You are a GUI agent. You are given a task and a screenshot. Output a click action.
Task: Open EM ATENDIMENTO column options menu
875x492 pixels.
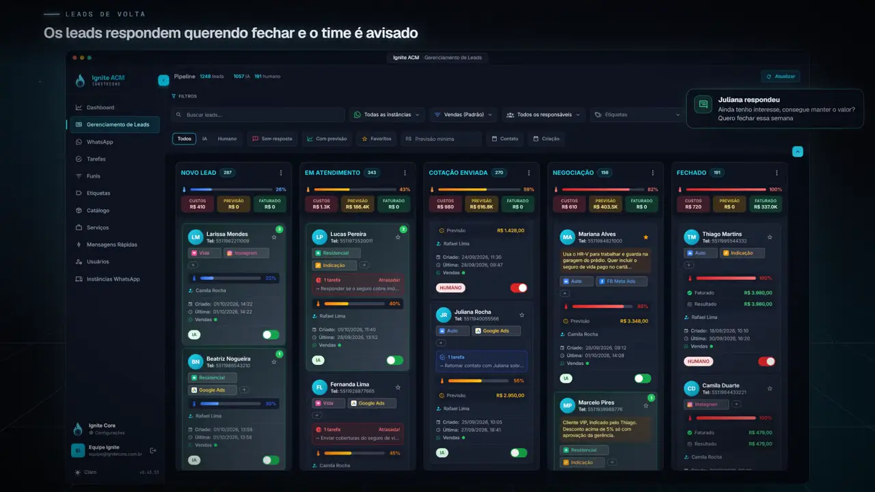tap(405, 173)
